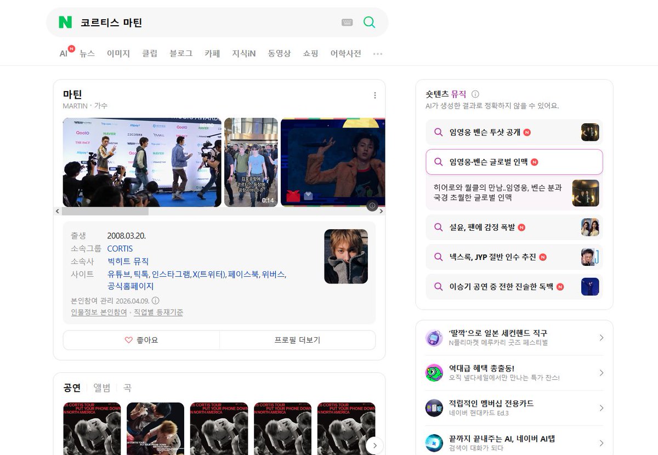Click the card icon for 멤버십 전용카드
Screen dimensions: 658x455
[434, 408]
